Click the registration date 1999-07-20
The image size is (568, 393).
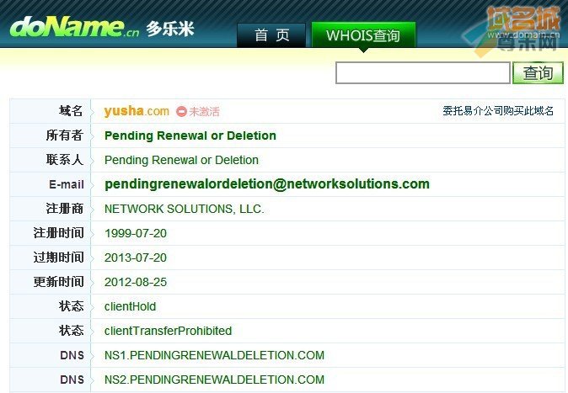point(136,233)
